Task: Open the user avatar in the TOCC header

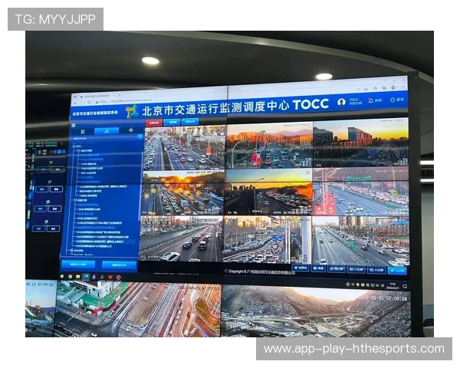Action: 341,102
